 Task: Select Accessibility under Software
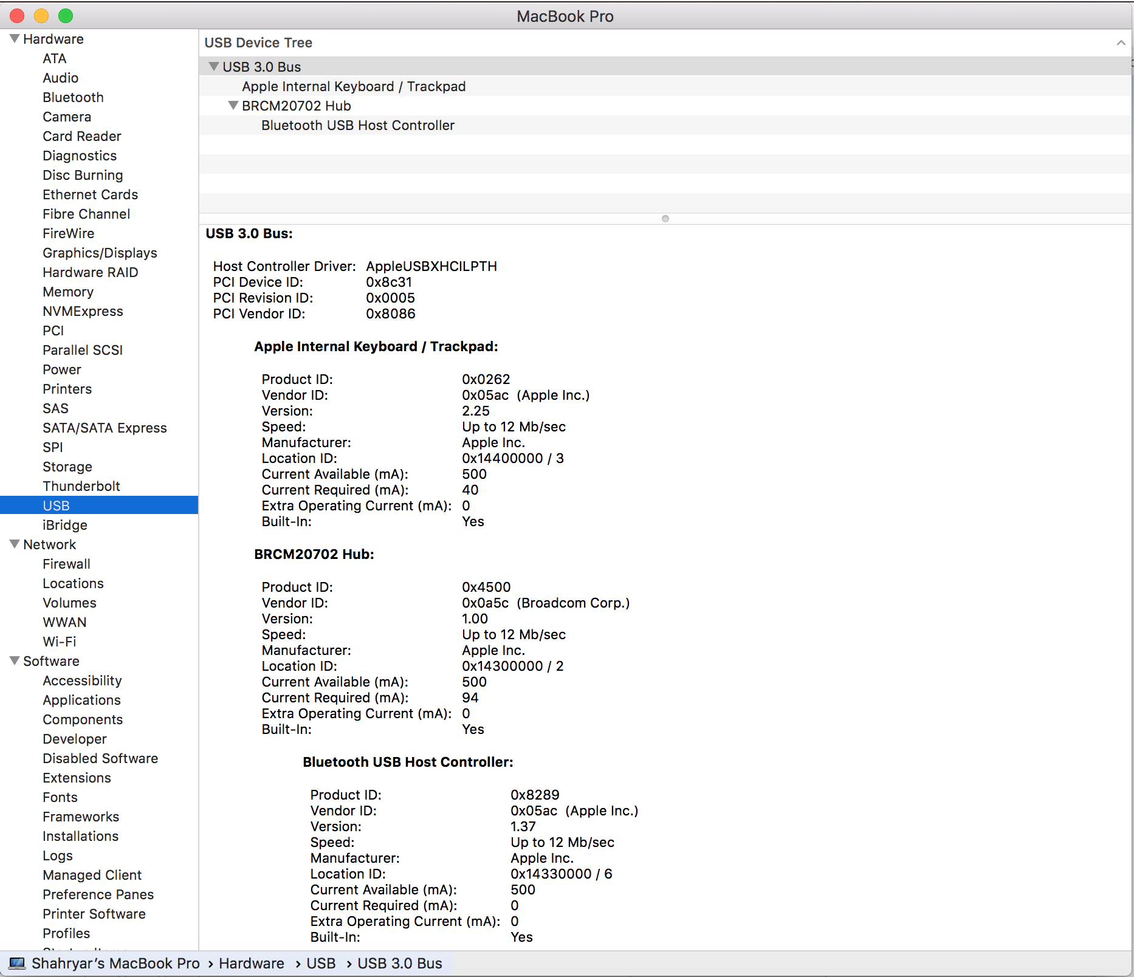click(83, 680)
